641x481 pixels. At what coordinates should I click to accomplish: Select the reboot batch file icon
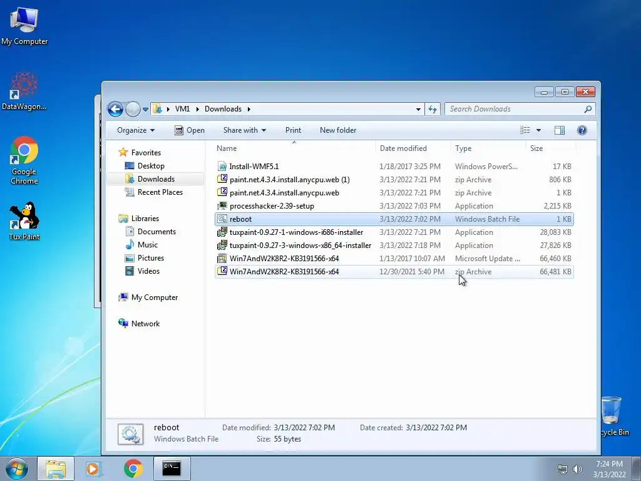click(222, 219)
